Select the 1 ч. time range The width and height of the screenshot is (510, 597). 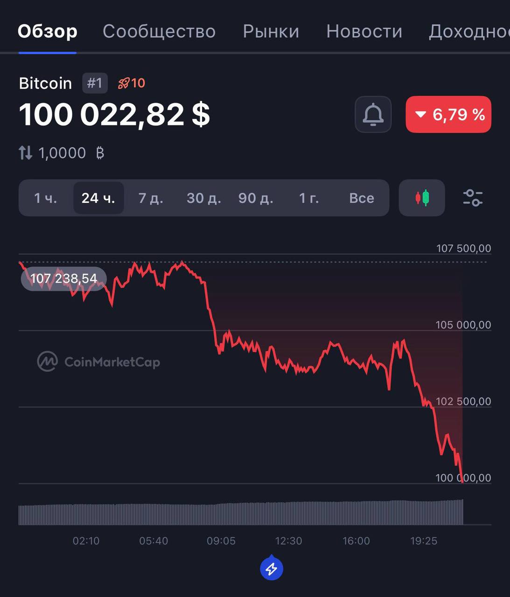[46, 198]
